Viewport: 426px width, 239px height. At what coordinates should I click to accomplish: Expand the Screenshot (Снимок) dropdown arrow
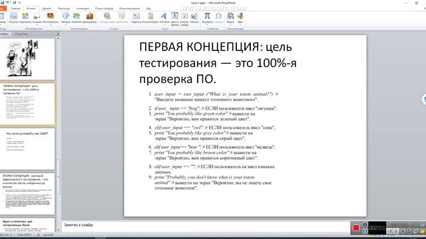click(x=37, y=25)
